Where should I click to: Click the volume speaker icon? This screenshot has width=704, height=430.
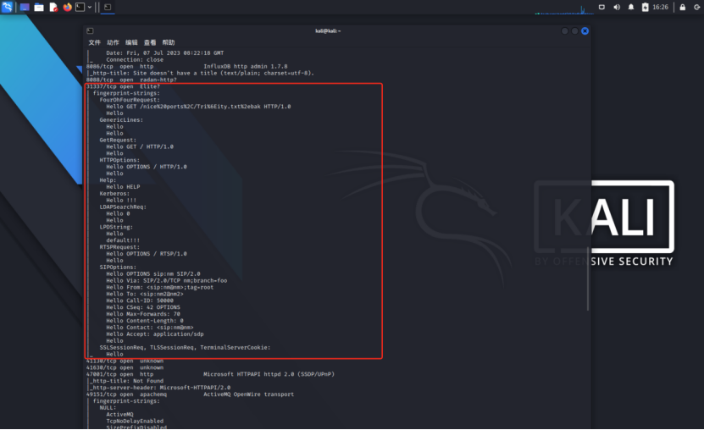617,7
